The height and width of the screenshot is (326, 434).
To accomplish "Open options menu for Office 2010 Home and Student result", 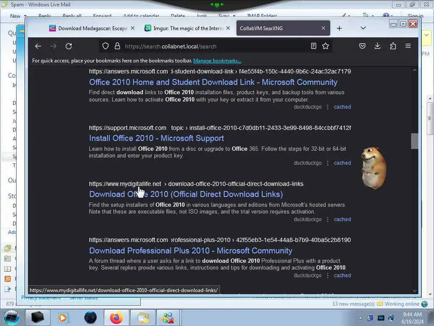I will 328,107.
